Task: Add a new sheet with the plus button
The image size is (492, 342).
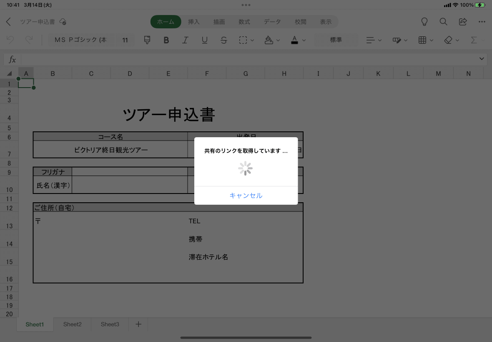Action: click(138, 324)
